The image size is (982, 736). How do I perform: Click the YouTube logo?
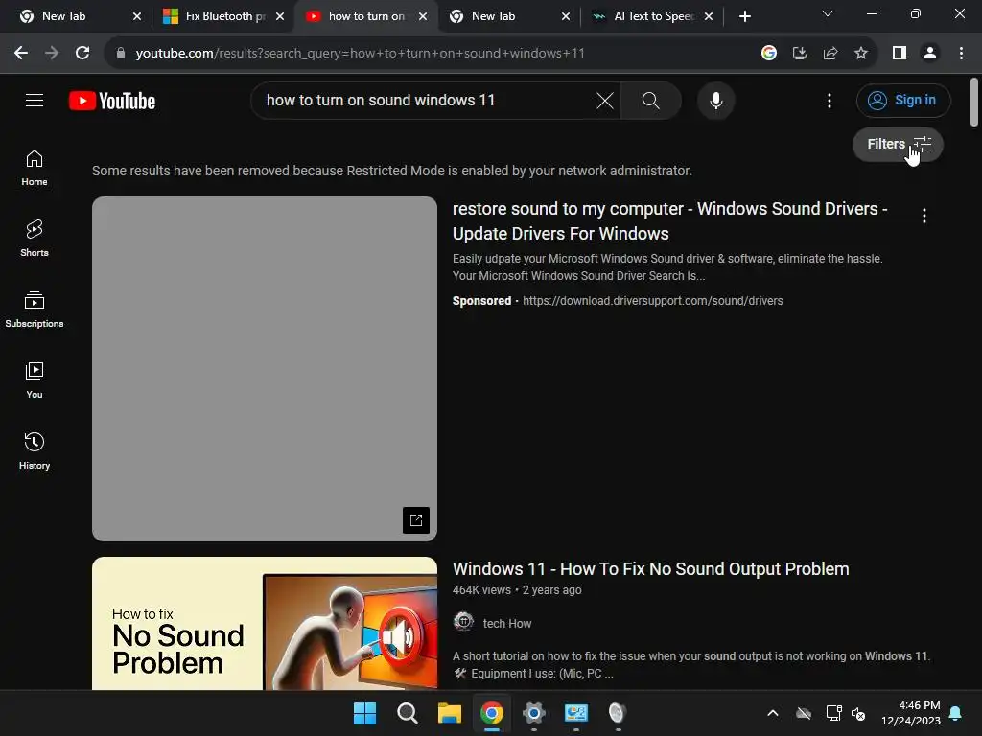(112, 101)
